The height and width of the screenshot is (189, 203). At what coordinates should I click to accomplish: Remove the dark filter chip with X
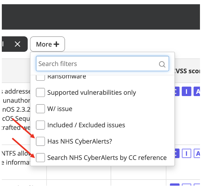[x=17, y=44]
